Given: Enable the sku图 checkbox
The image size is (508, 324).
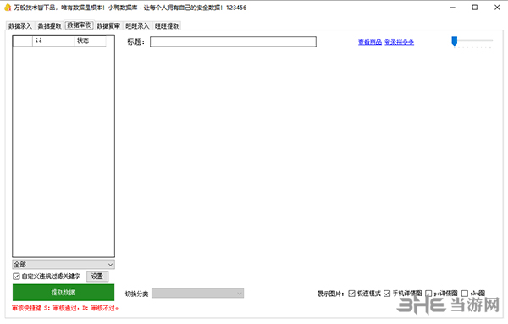Looking at the screenshot, I should point(465,294).
